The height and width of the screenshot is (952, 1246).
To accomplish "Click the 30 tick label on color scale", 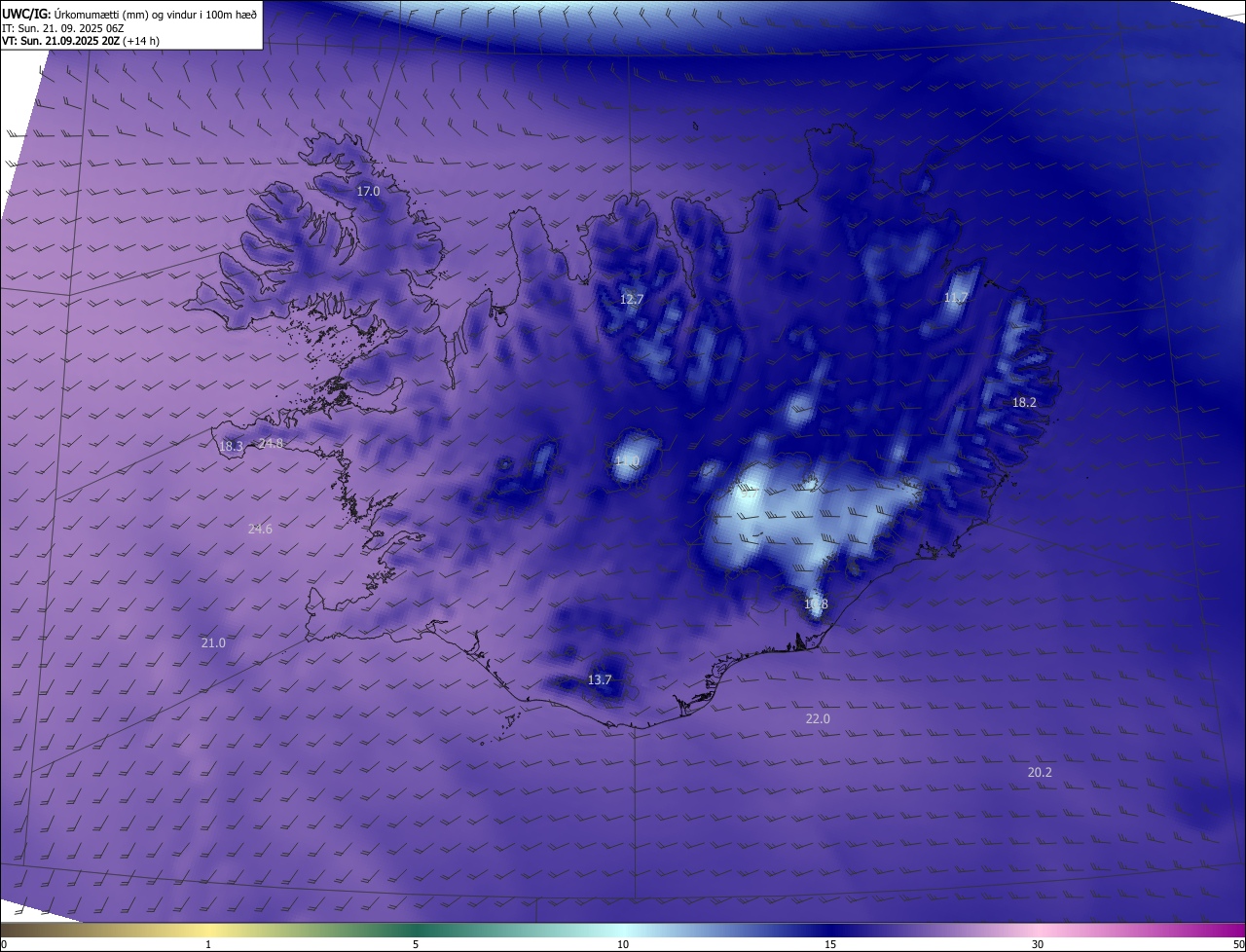I will (1038, 944).
